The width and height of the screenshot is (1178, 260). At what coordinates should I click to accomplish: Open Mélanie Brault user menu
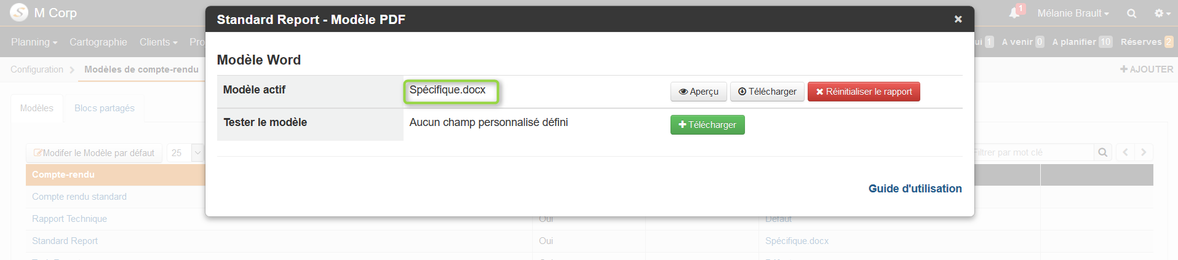pos(1073,13)
